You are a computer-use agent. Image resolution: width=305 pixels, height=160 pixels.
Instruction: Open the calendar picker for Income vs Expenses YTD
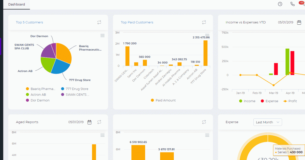(x=299, y=22)
